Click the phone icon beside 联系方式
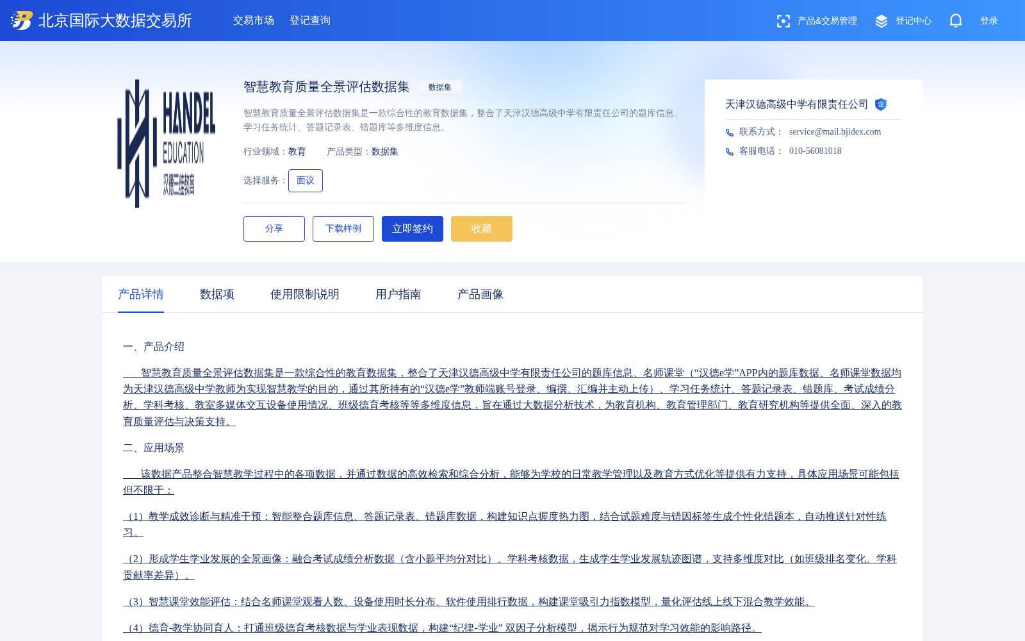This screenshot has width=1025, height=641. click(730, 132)
